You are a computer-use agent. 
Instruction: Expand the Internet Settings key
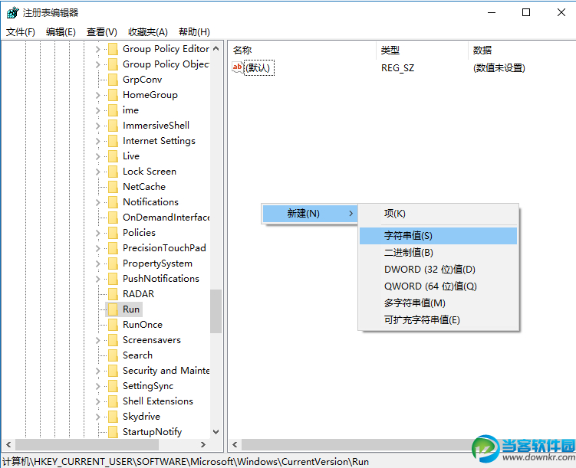point(97,141)
